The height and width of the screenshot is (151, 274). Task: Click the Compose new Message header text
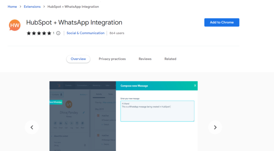[x=134, y=86]
